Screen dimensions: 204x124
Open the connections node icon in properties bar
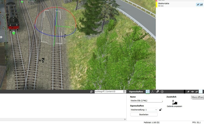point(152,92)
